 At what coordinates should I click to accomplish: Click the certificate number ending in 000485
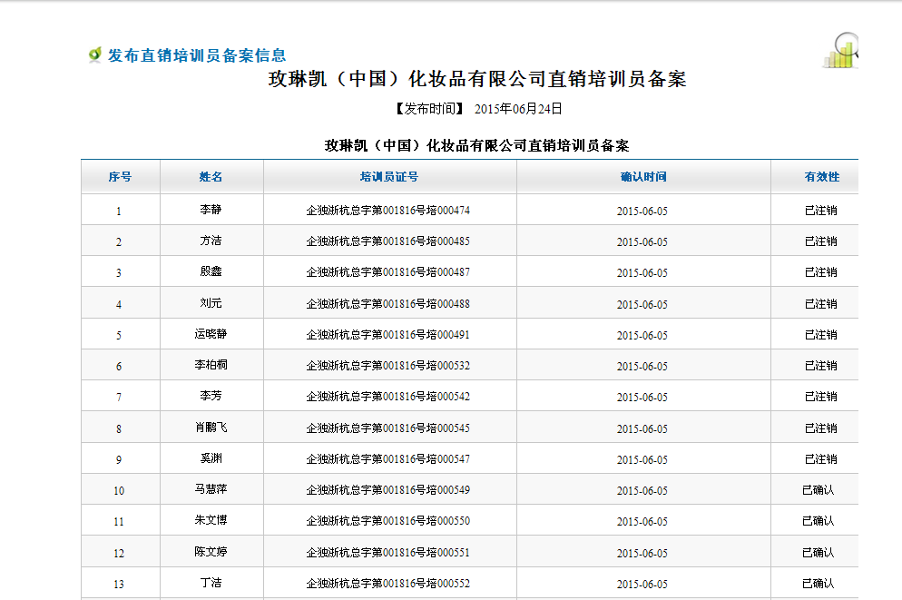click(x=388, y=241)
